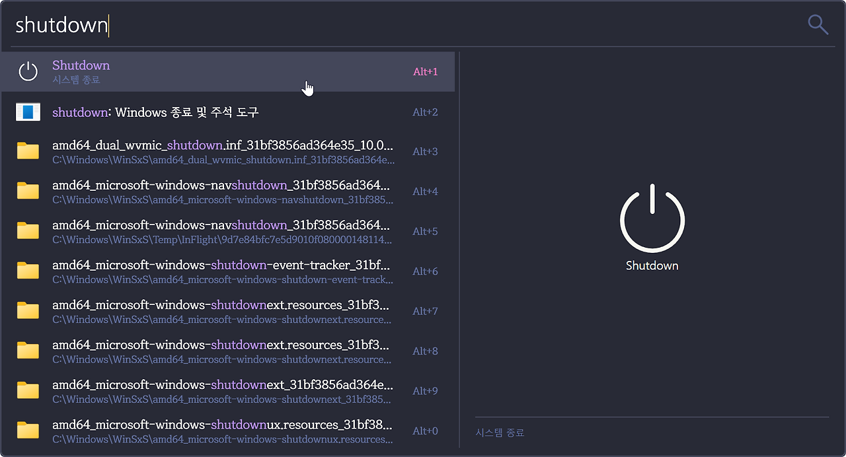Click the "Alt+9" hotkey label
This screenshot has height=457, width=846.
click(x=426, y=391)
